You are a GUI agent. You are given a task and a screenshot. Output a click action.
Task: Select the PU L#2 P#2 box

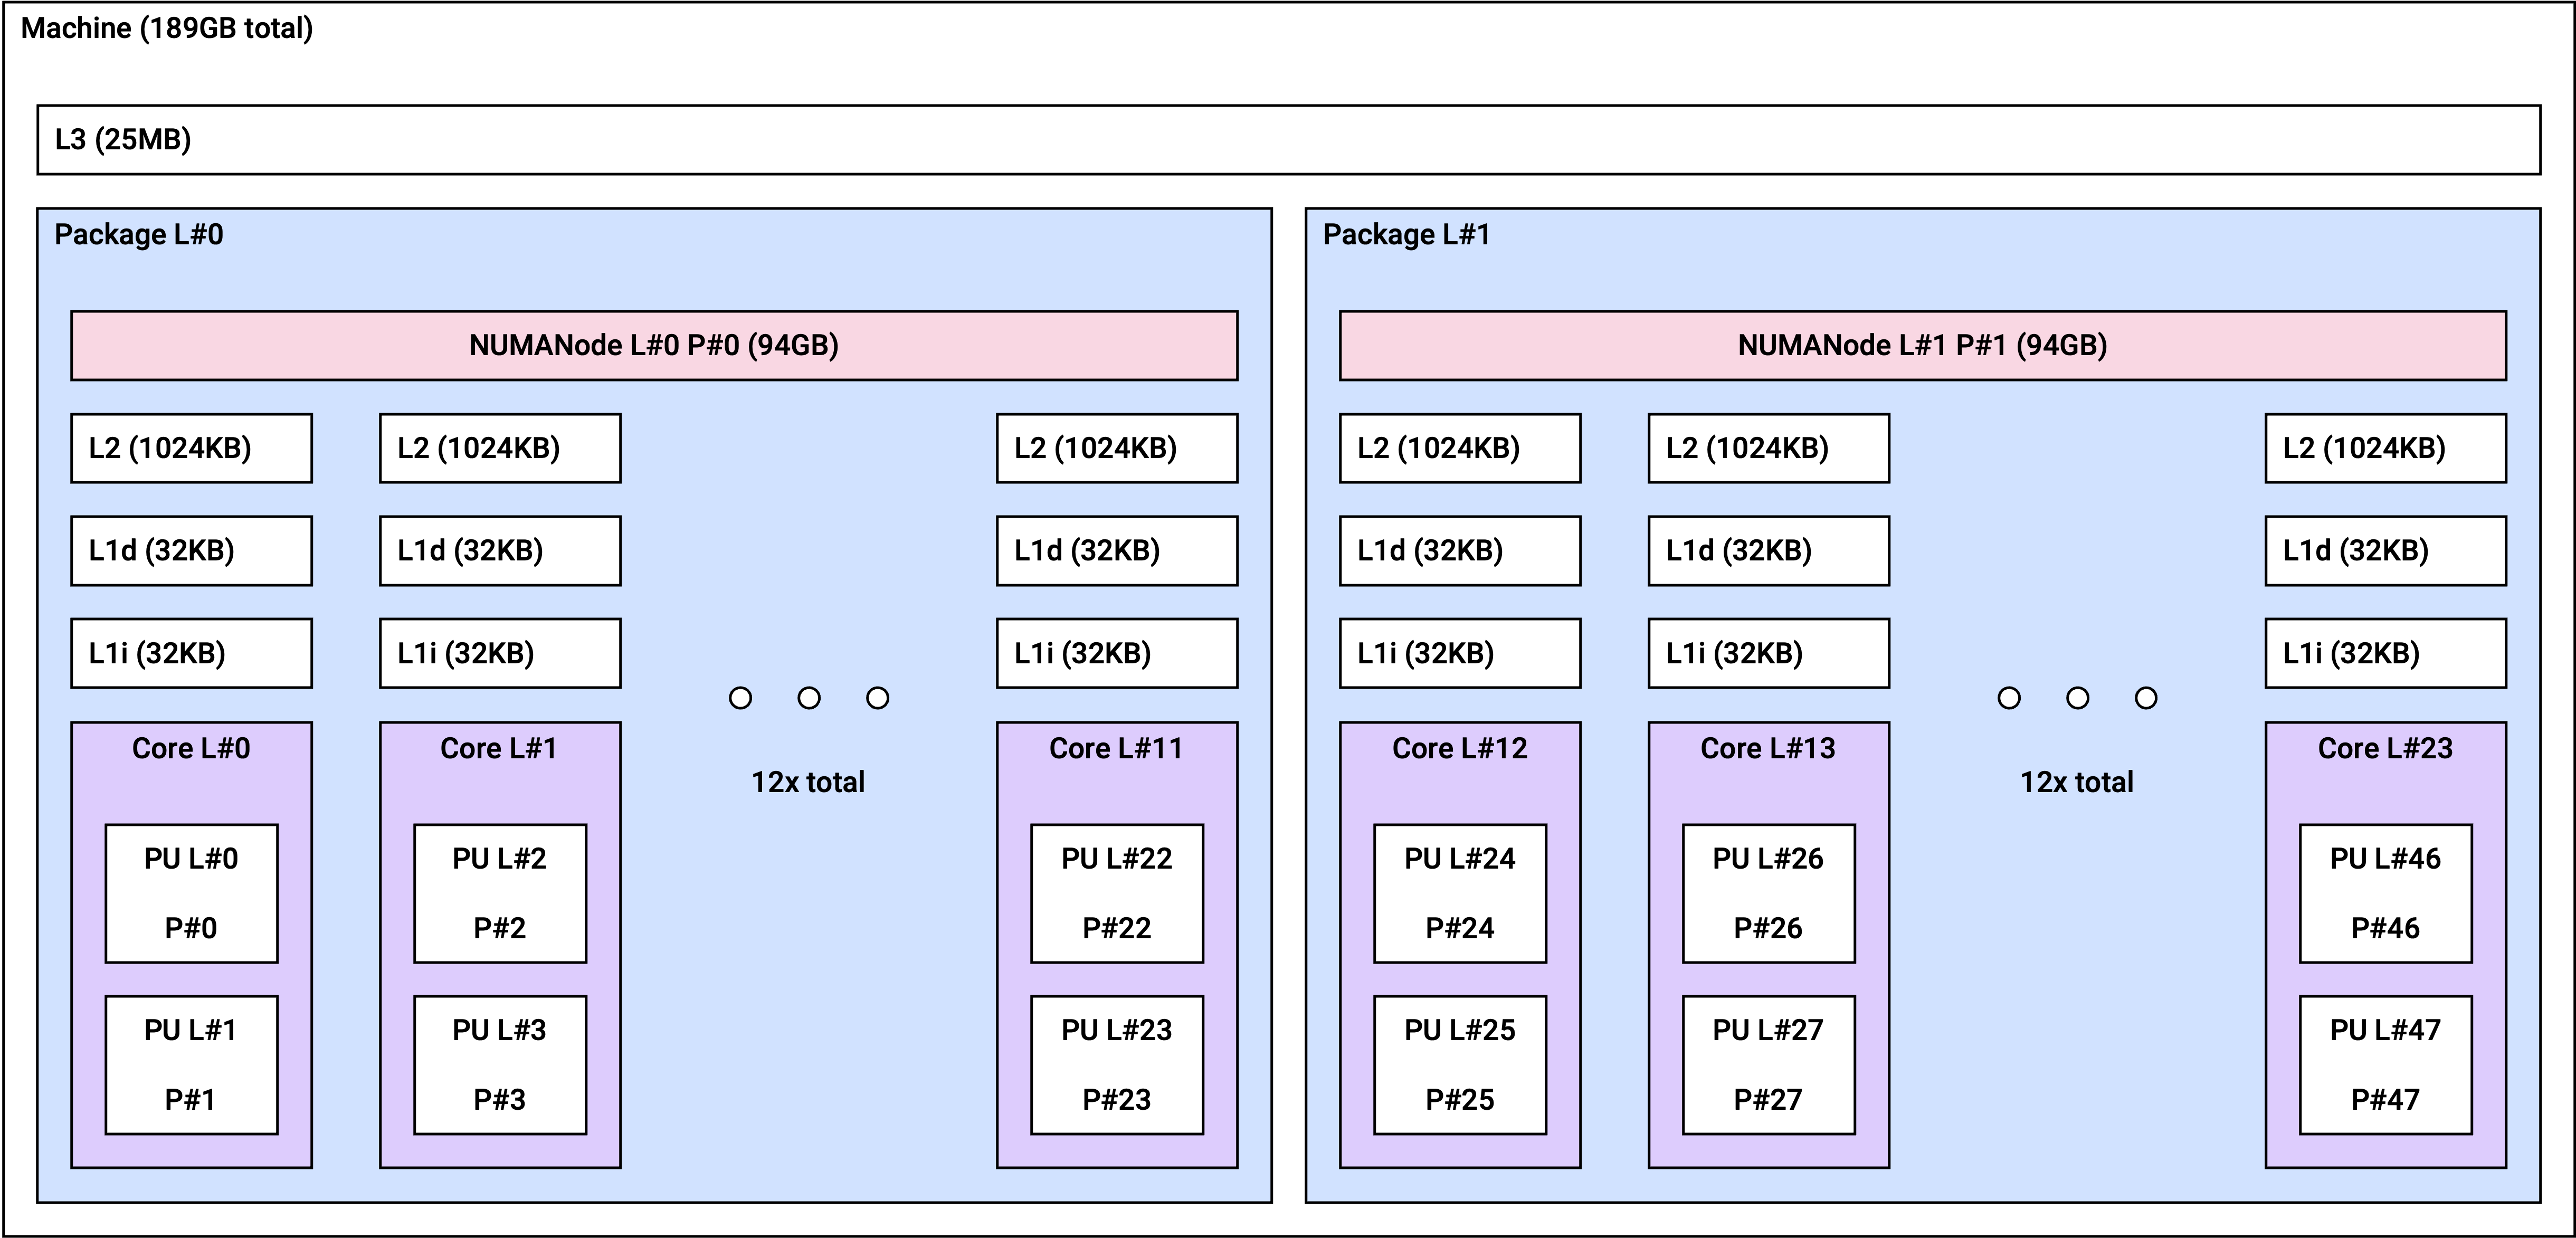pyautogui.click(x=500, y=894)
